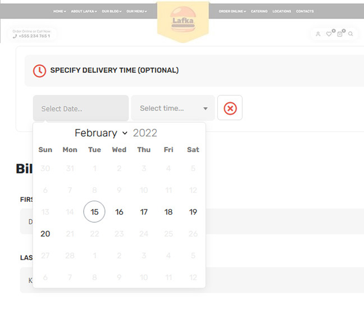This screenshot has height=309, width=364.
Task: Open the Select time dropdown
Action: pyautogui.click(x=173, y=108)
